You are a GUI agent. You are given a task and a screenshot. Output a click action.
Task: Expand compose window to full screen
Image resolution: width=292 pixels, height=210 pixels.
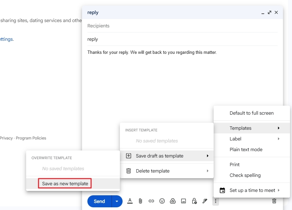270,12
